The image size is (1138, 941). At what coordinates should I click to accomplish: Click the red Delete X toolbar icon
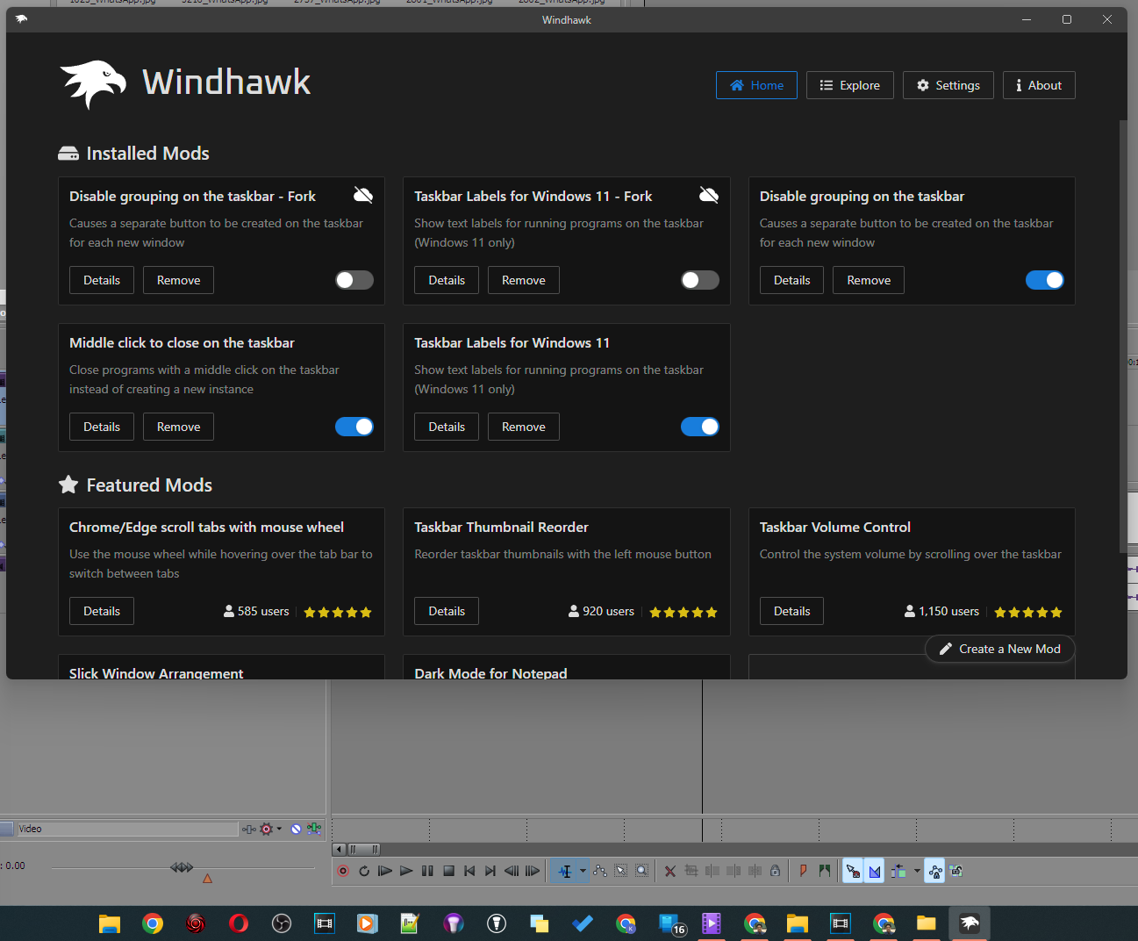click(670, 871)
